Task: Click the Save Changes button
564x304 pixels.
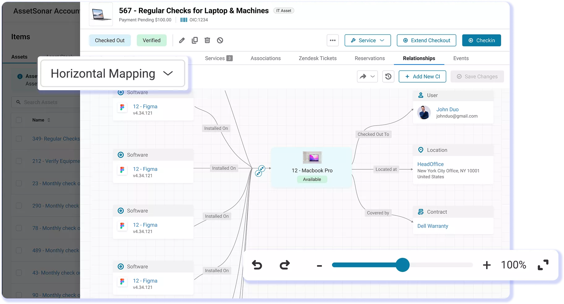Action: 477,77
